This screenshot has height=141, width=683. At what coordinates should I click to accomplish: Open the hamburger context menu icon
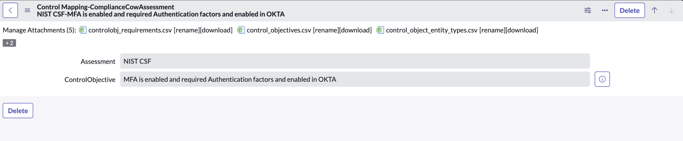click(27, 10)
